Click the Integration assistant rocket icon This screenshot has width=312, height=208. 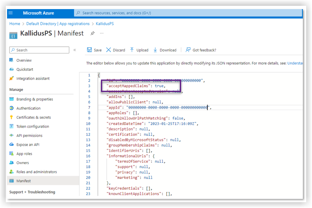click(x=12, y=78)
